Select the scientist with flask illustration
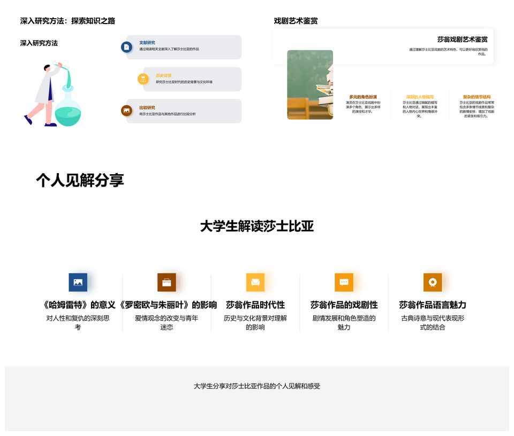The image size is (514, 436). coord(53,94)
